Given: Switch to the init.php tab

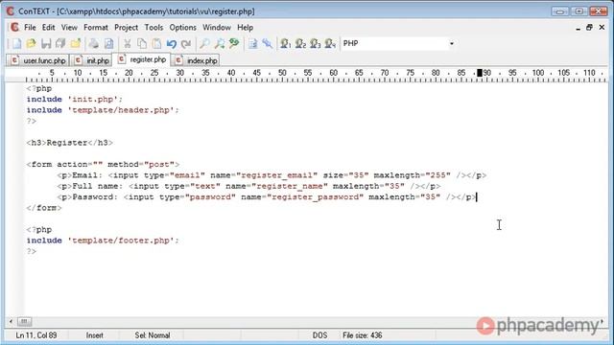Looking at the screenshot, I should pos(92,60).
